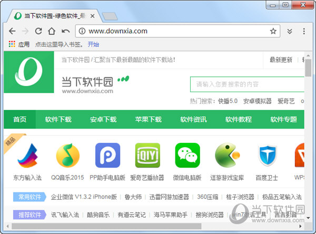The height and width of the screenshot is (234, 316).
Task: Select the 首页 navigation item
Action: tap(20, 120)
